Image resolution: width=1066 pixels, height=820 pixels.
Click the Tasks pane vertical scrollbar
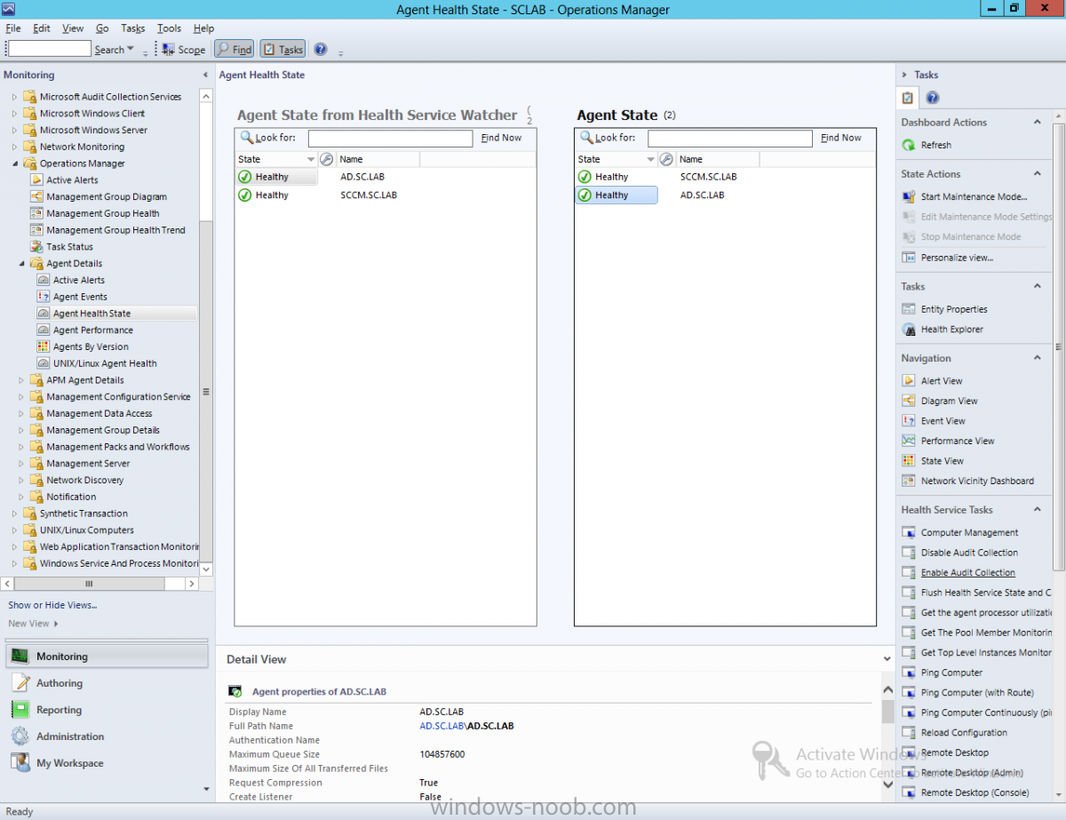click(x=1059, y=346)
